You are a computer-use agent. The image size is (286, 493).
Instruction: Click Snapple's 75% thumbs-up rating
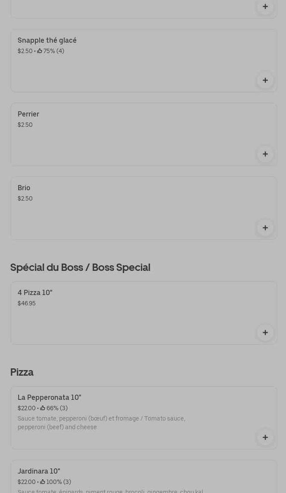coord(51,51)
